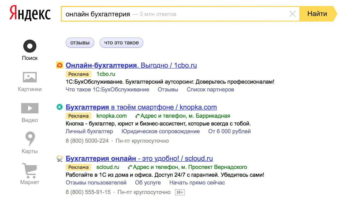Open Онлайн-бухгалтерия. Выгодно / 1cbo.ru result

131,65
